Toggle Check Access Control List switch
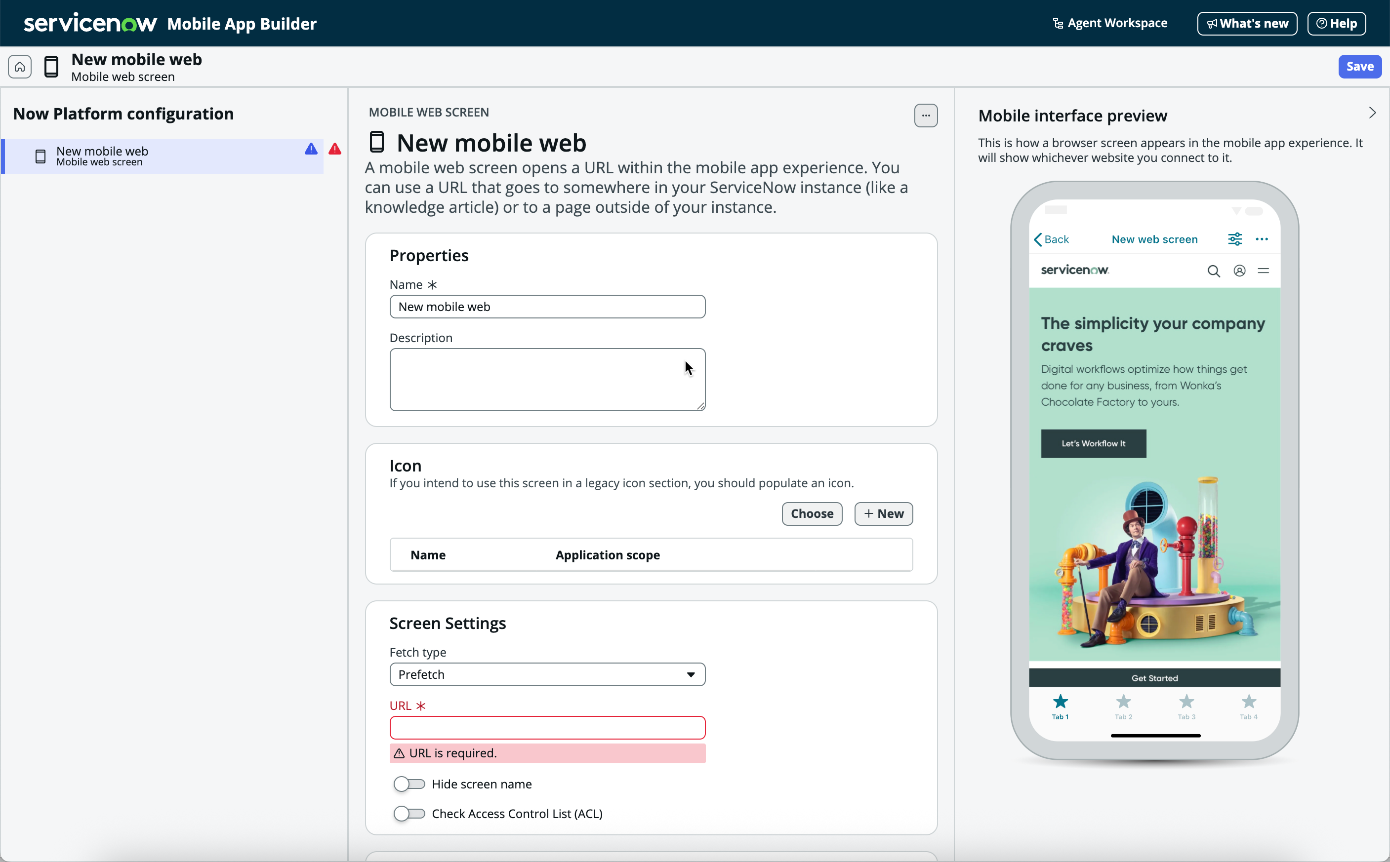Viewport: 1390px width, 862px height. [409, 814]
